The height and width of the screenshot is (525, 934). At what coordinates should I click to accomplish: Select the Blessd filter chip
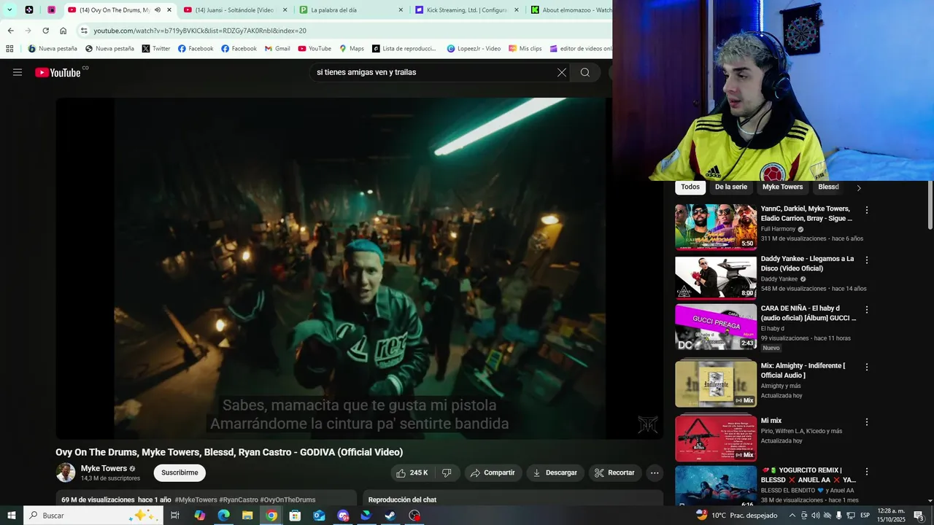(x=829, y=187)
